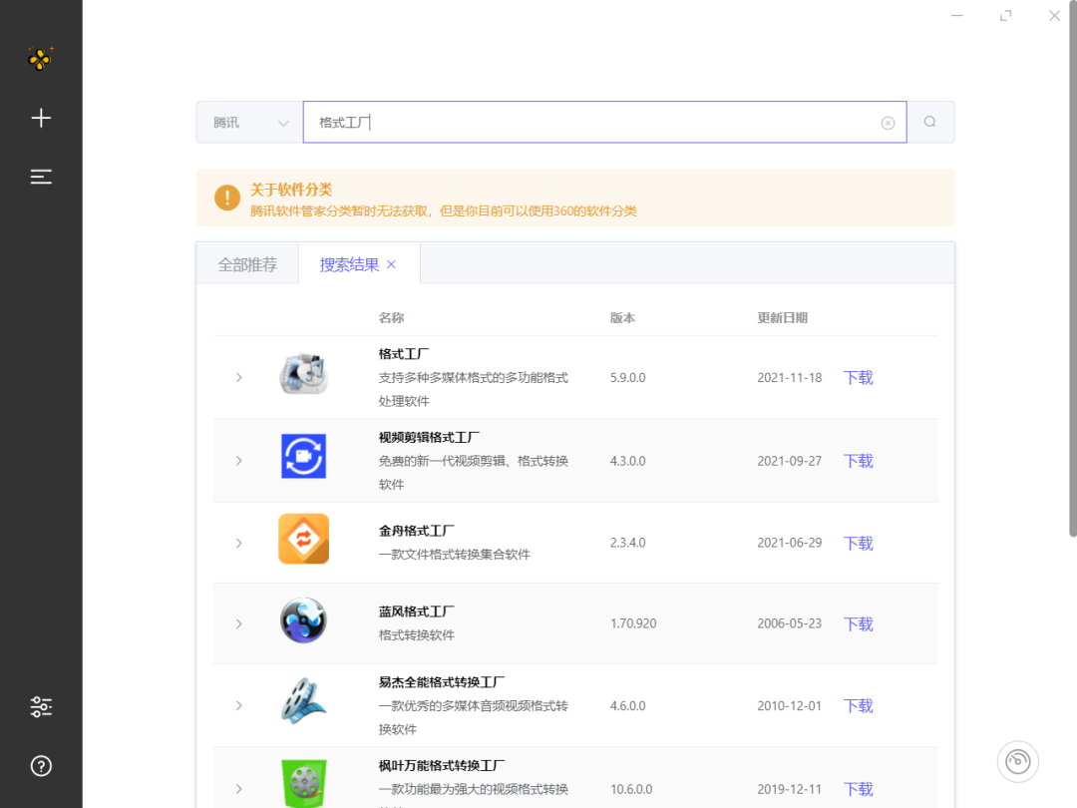Select the 金舟格式工厂 orange app icon
This screenshot has height=808, width=1077.
303,539
